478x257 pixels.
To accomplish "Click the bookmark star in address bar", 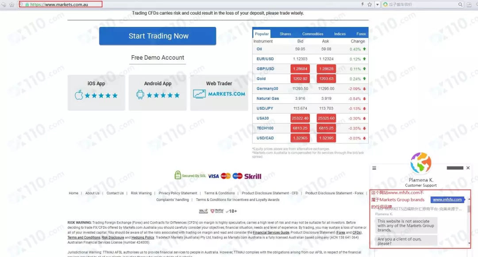I will (370, 4).
